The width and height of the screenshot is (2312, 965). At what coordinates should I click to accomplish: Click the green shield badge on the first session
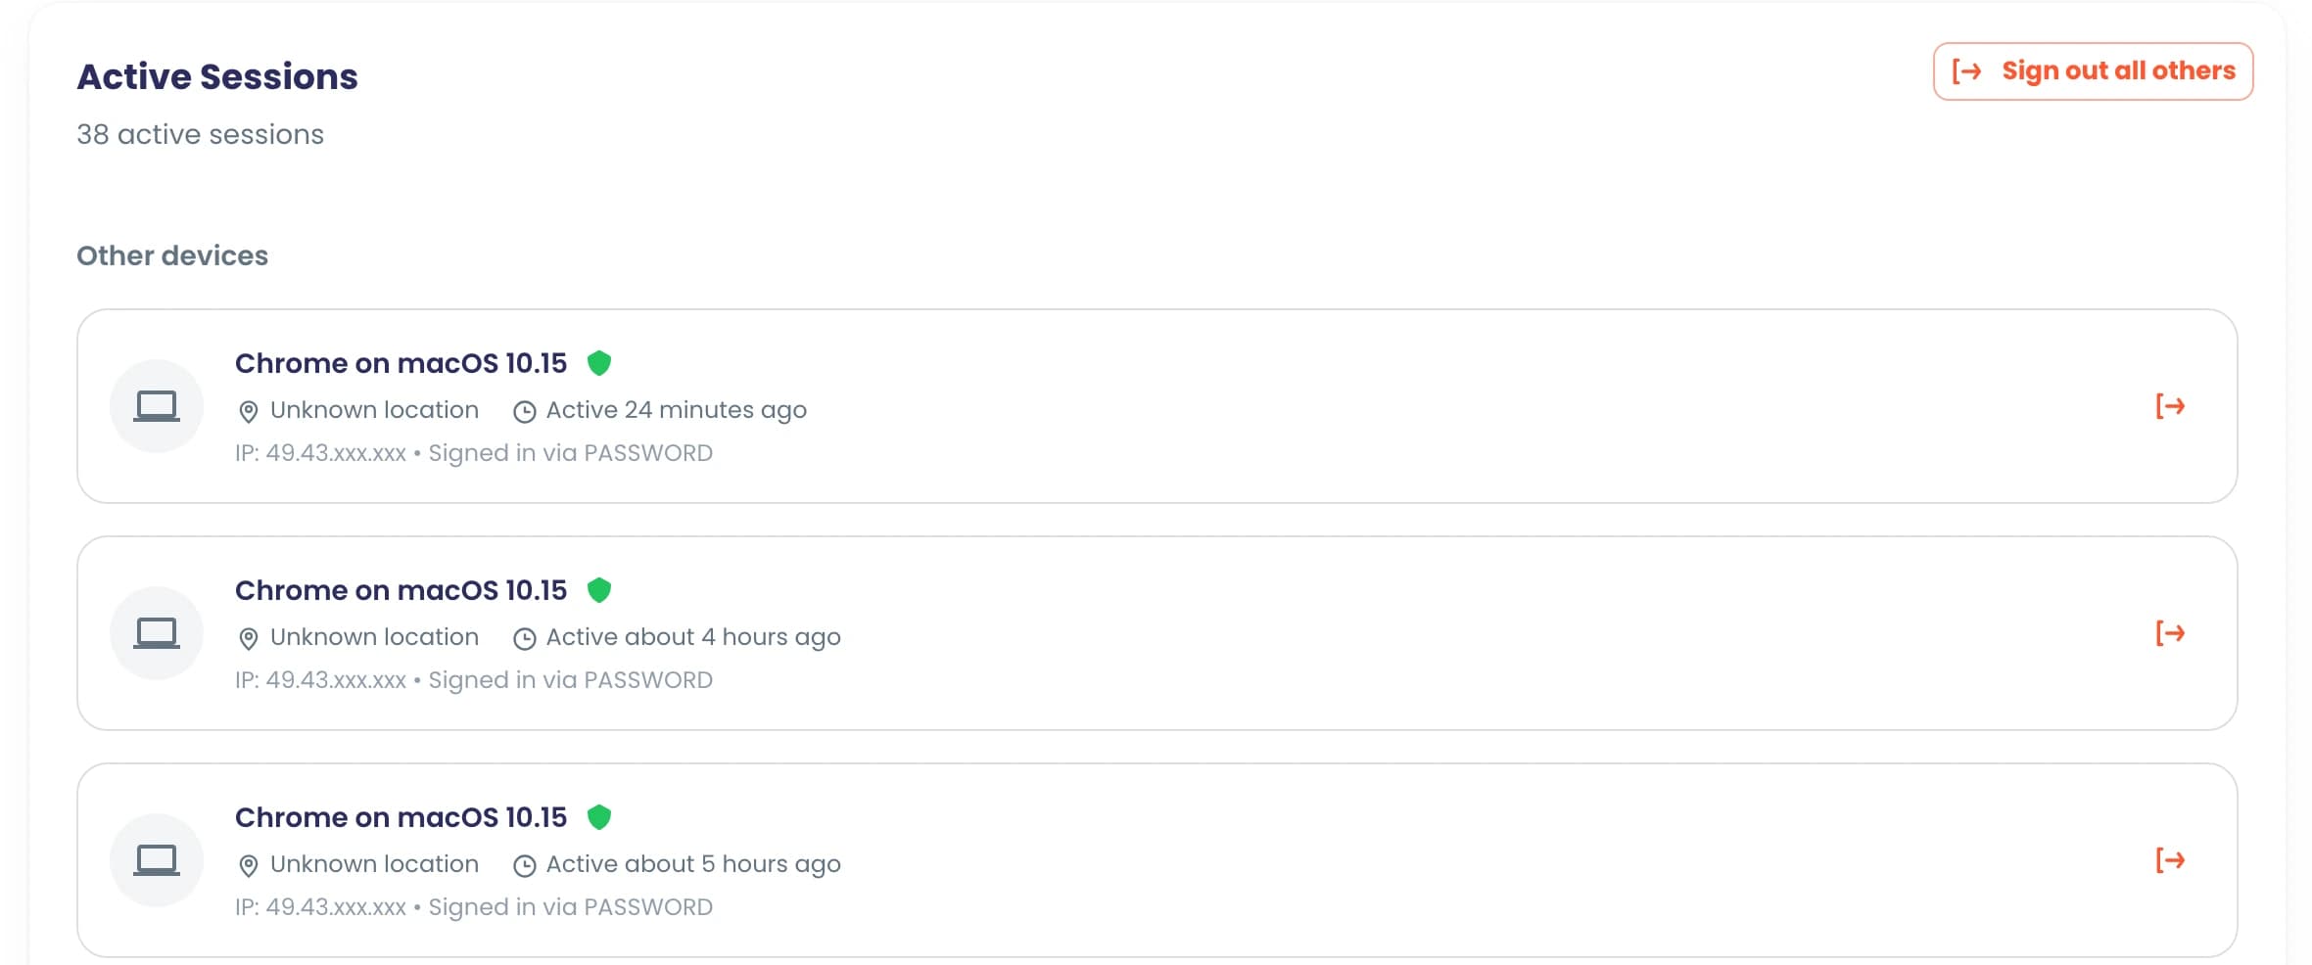pos(599,363)
